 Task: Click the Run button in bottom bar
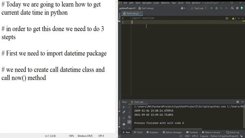click(126, 132)
